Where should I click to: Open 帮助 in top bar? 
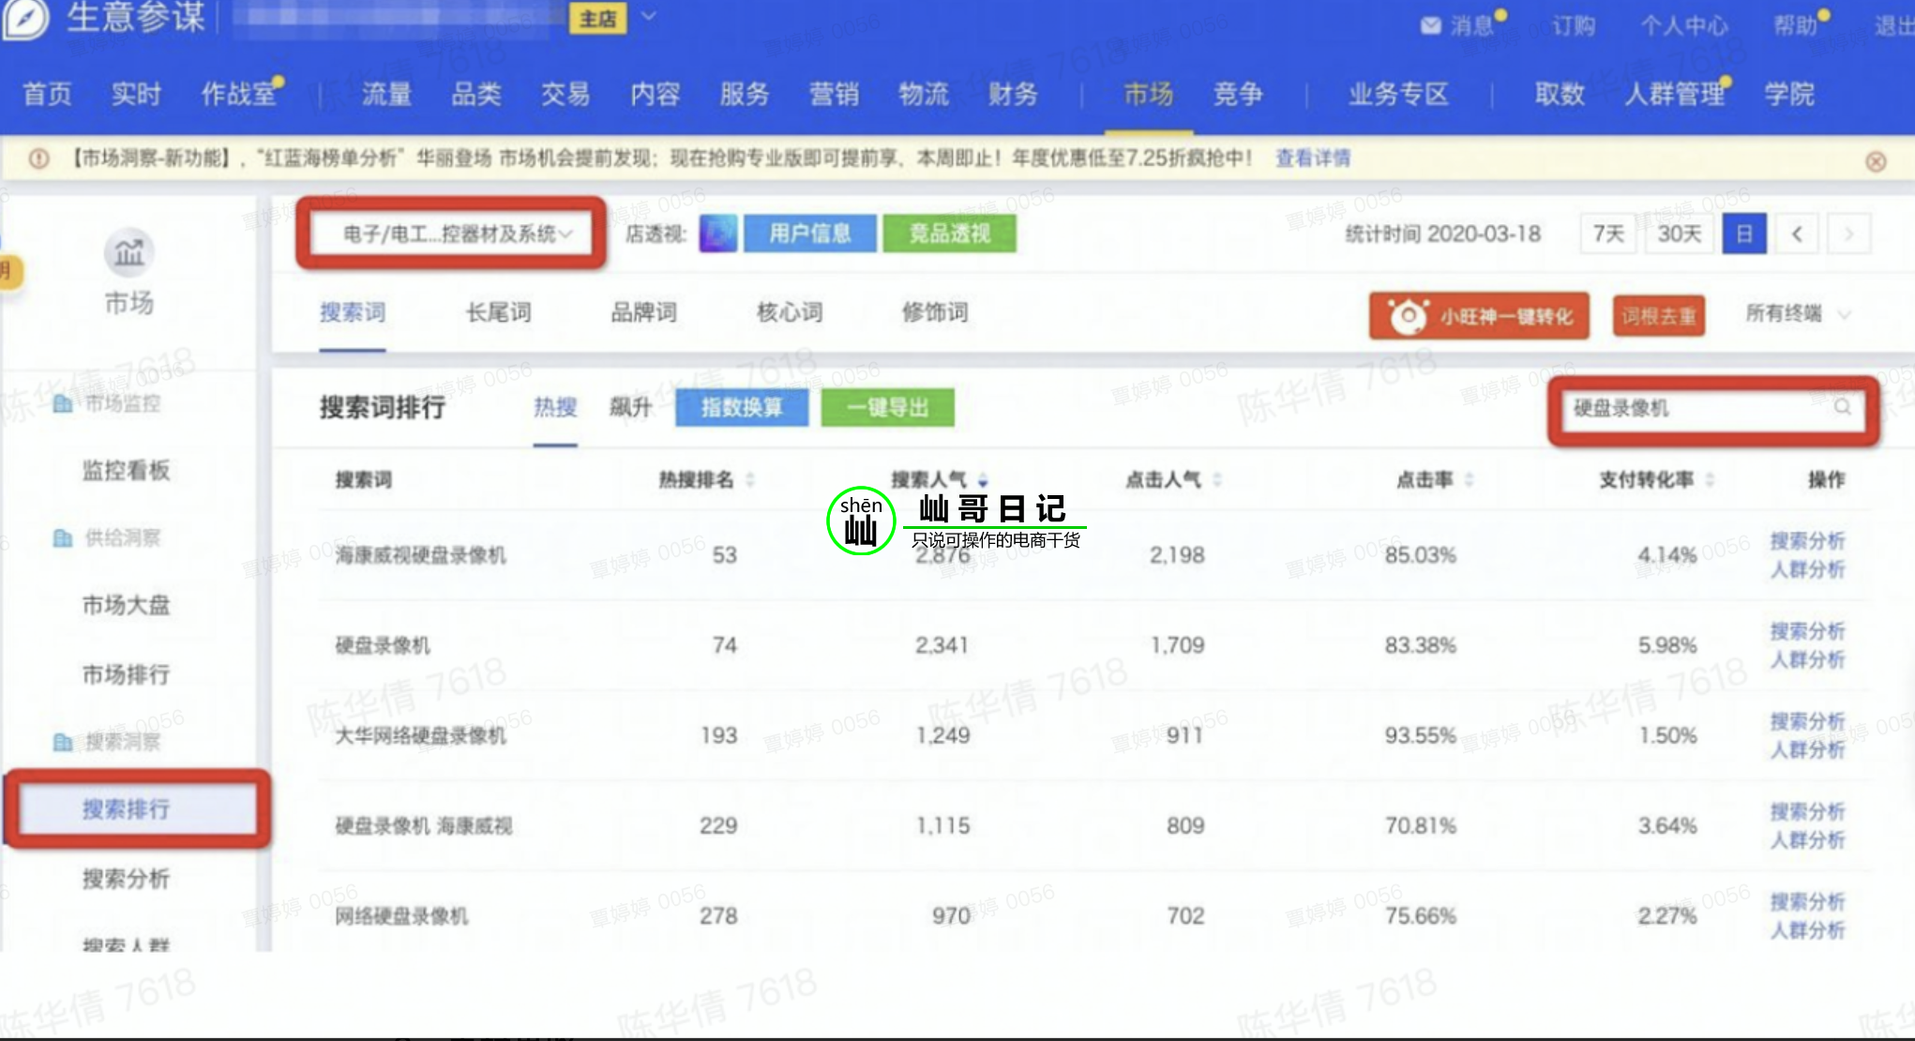point(1795,25)
